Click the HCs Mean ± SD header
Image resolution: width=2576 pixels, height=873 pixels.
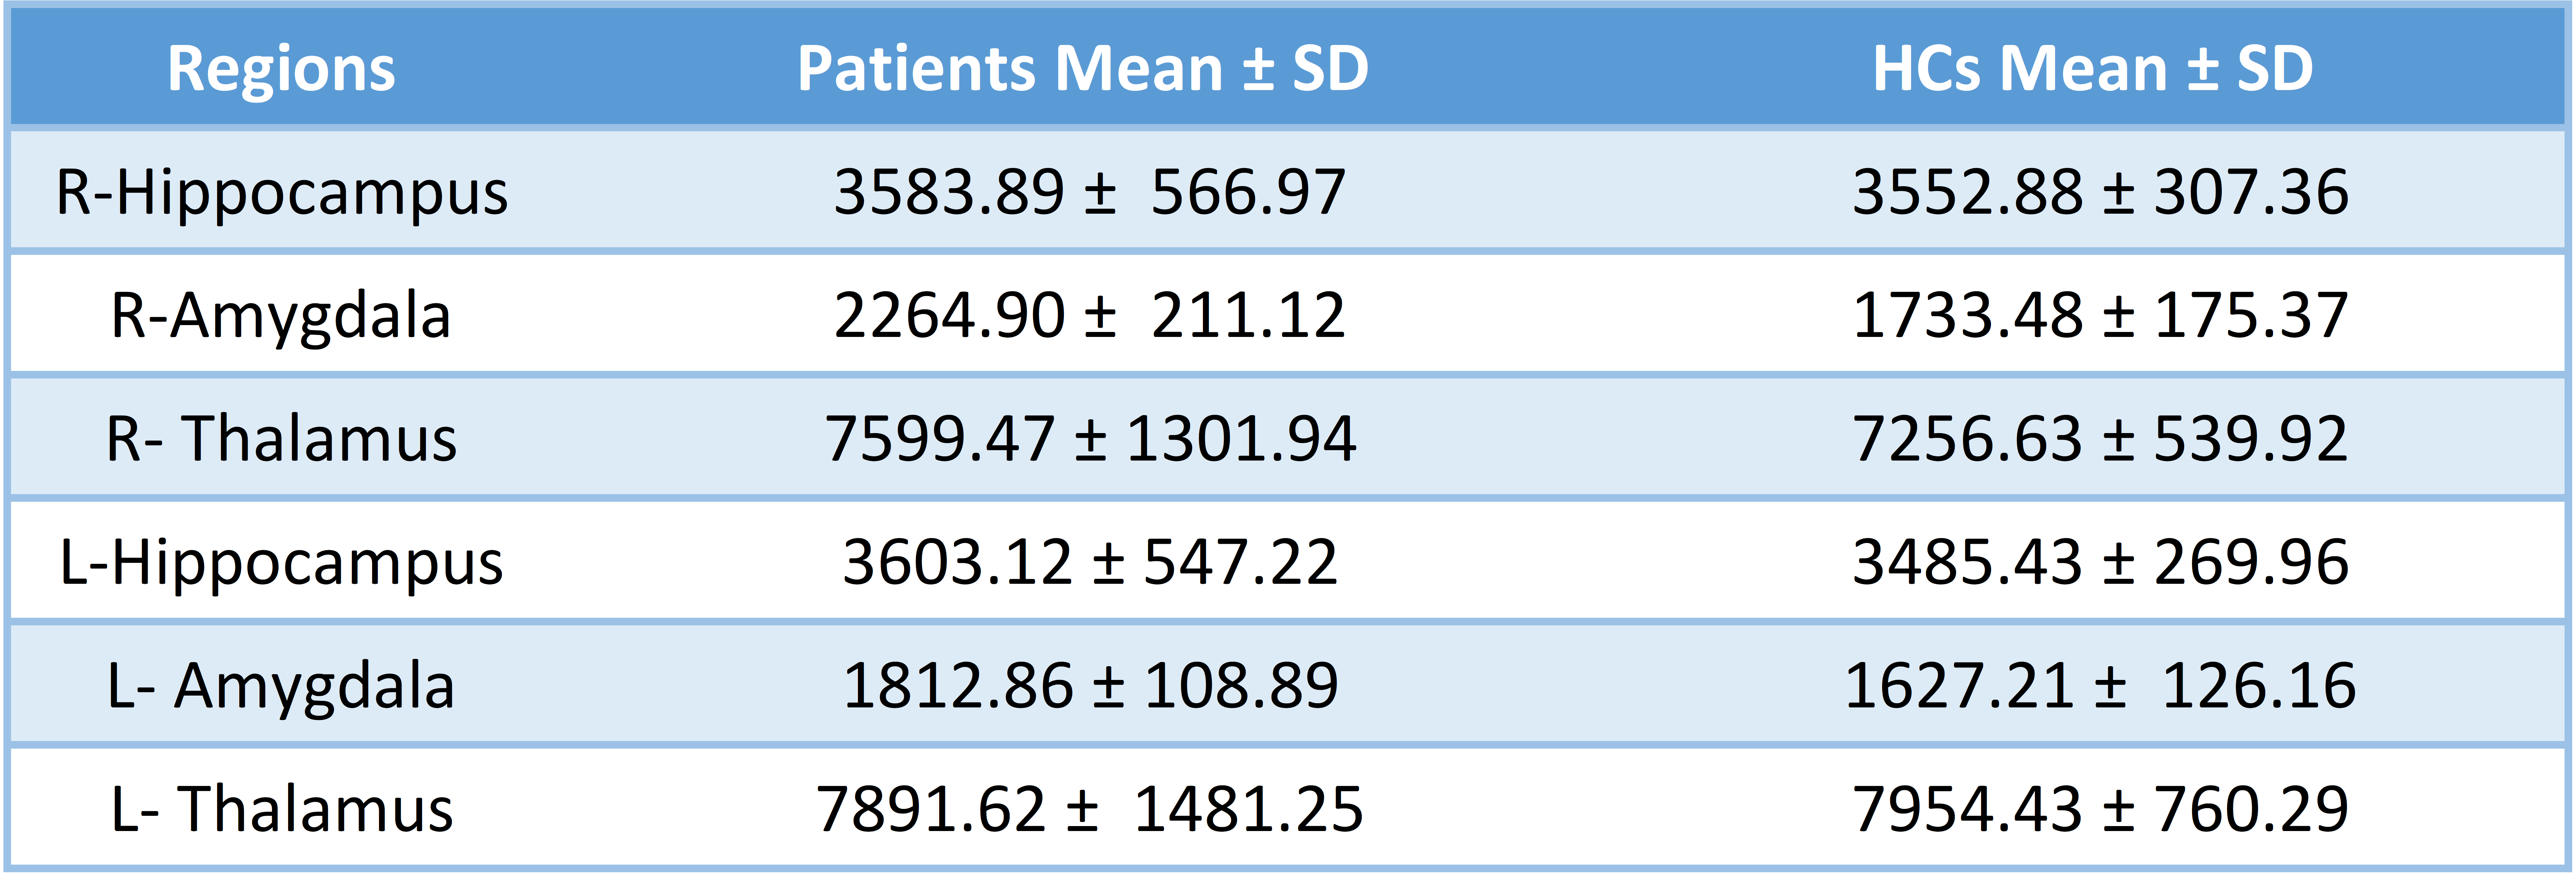(x=2093, y=69)
